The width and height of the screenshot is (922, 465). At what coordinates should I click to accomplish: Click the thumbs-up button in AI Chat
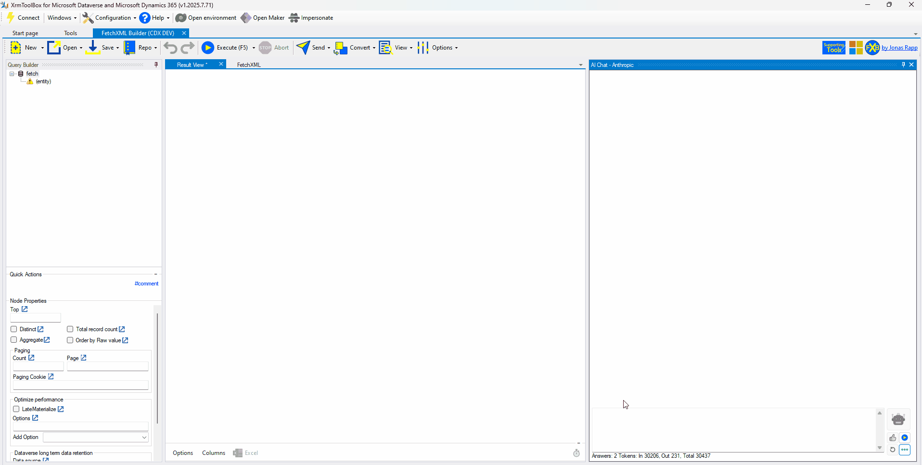point(893,438)
